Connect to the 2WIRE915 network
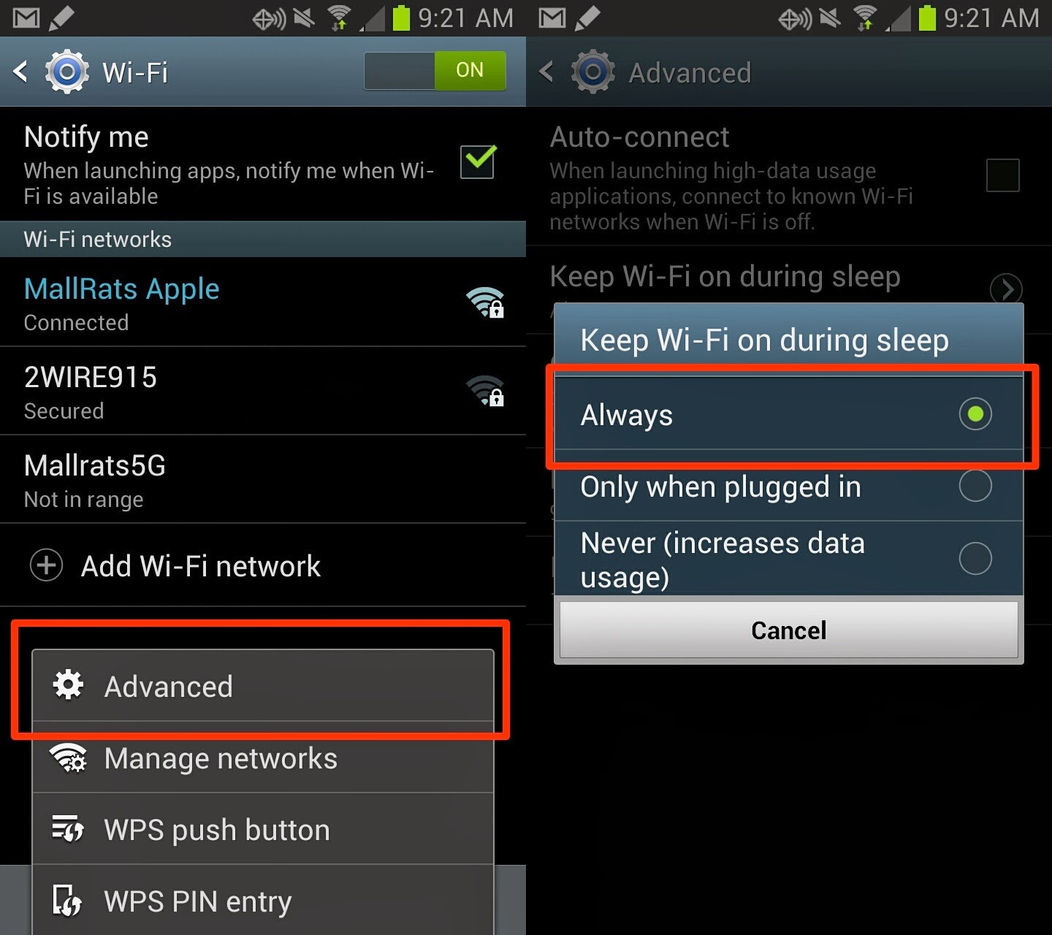This screenshot has height=935, width=1052. 263,391
